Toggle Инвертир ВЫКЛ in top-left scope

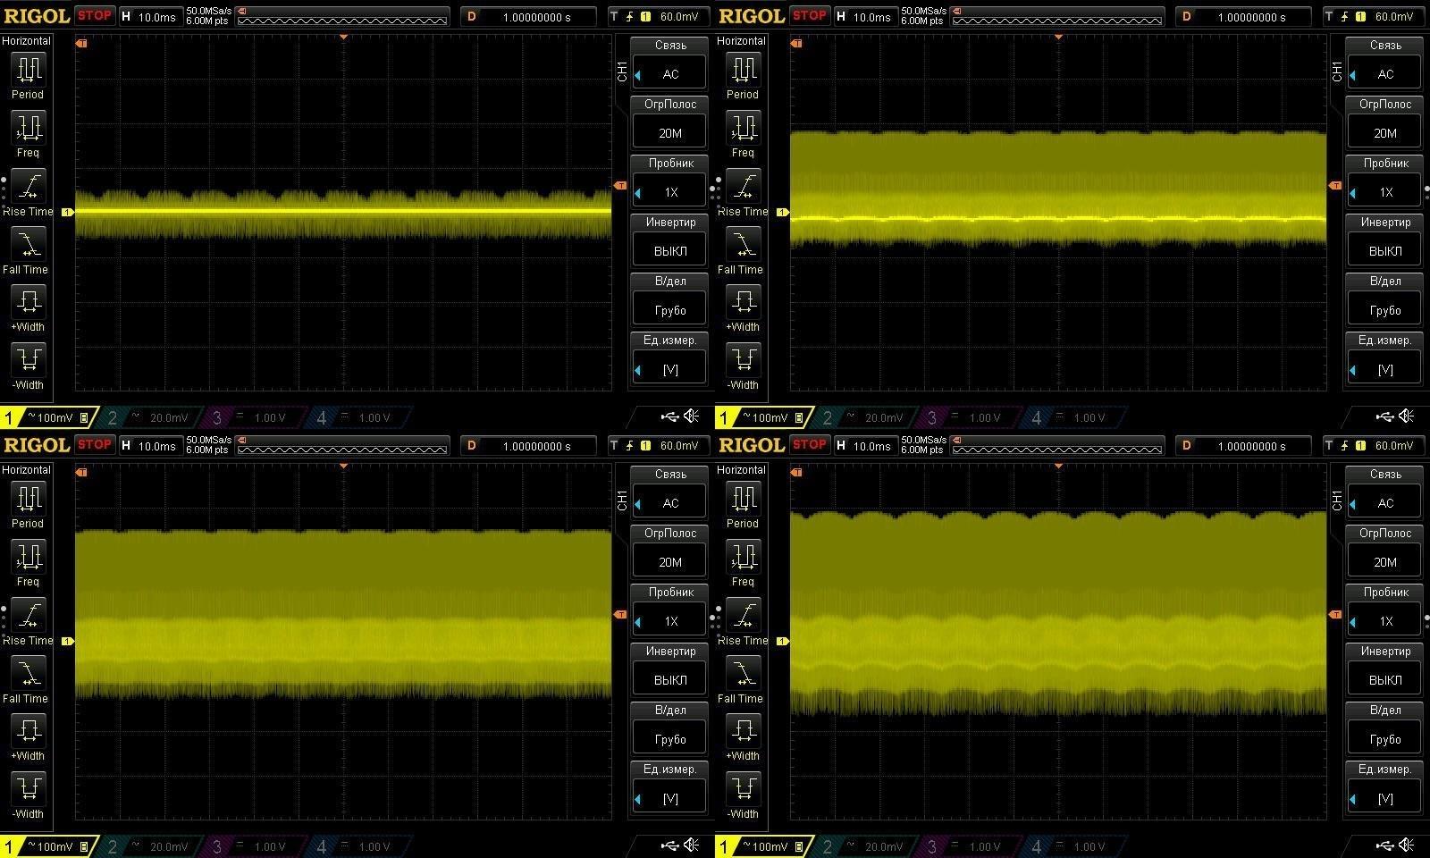point(670,250)
